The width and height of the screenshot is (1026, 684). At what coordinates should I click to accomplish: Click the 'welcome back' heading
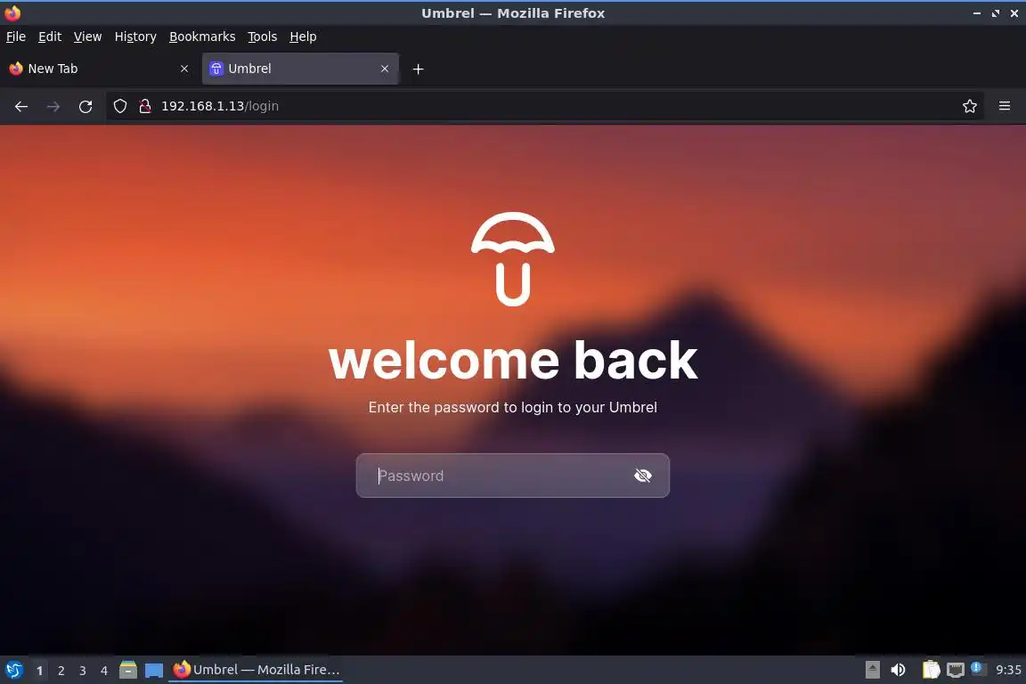513,360
